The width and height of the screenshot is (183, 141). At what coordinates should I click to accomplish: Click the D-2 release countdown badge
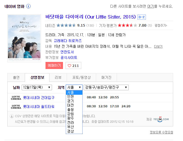coord(142,17)
